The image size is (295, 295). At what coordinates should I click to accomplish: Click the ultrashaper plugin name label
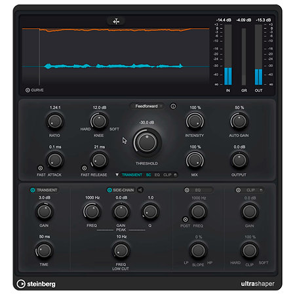[x=258, y=284]
